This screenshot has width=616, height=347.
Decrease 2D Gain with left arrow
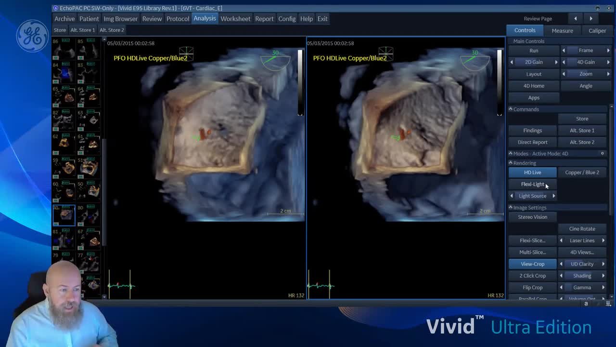click(512, 62)
